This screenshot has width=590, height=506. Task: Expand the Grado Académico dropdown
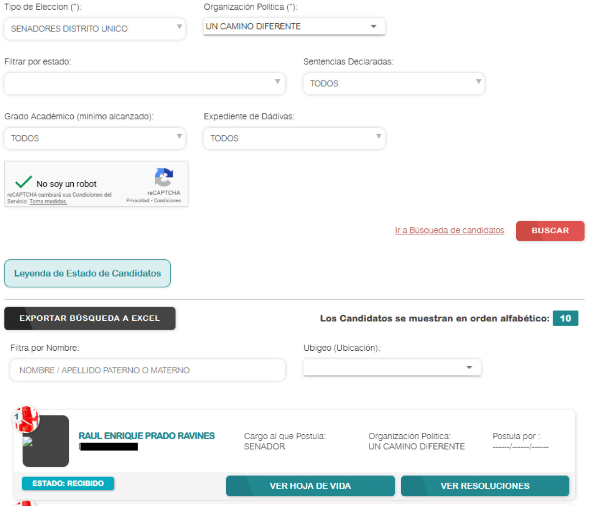pos(94,139)
